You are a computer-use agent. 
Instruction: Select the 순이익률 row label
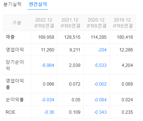[x=15, y=100]
